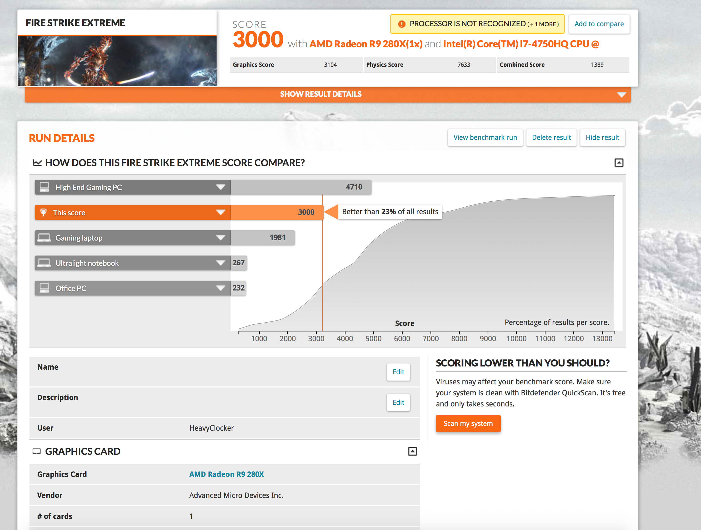Click 'Percentage of results per score.' caption
701x530 pixels.
(x=557, y=322)
